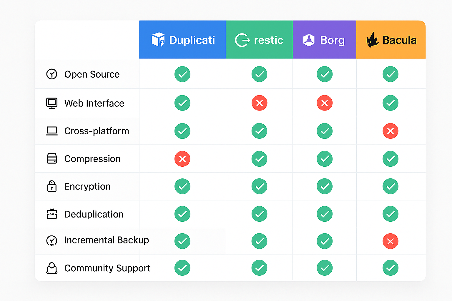Click the Incremental Backup clock icon
The width and height of the screenshot is (452, 301).
(52, 241)
